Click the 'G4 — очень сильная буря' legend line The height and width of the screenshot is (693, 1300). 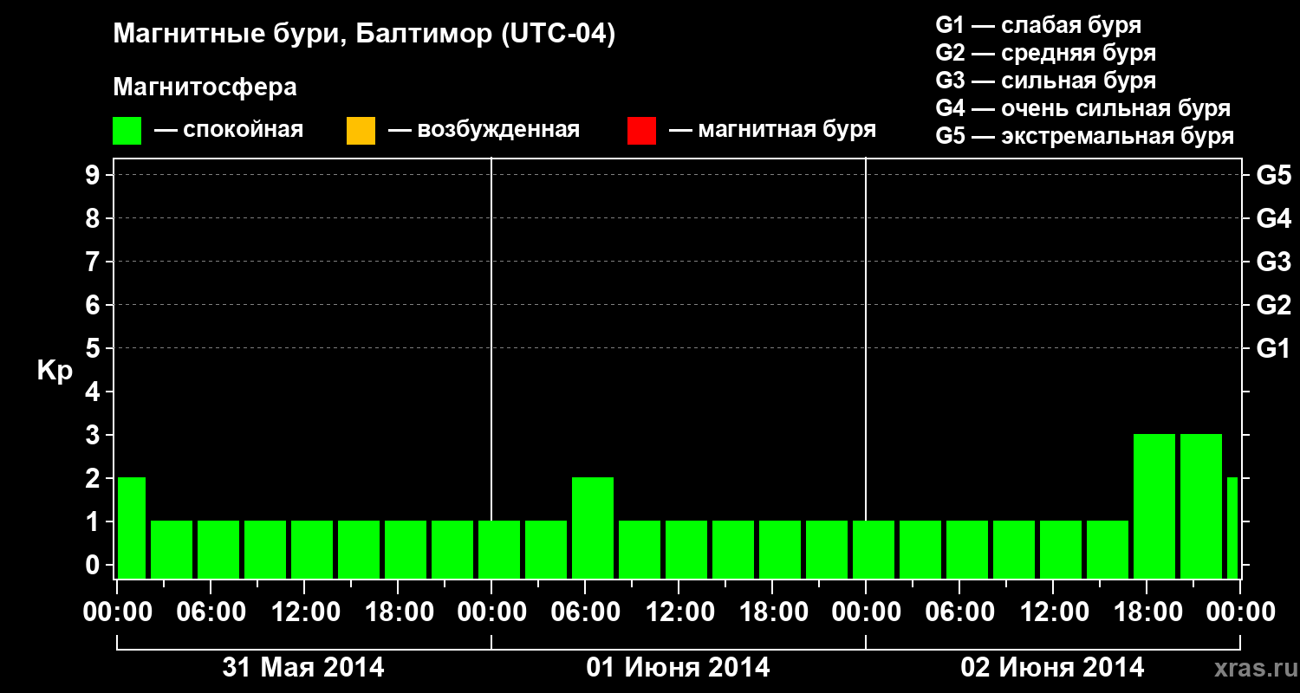tap(1083, 108)
